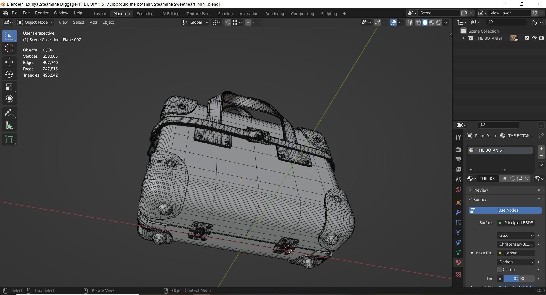Toggle proportional editing
Viewport: 546px width, 295px height.
[248, 23]
